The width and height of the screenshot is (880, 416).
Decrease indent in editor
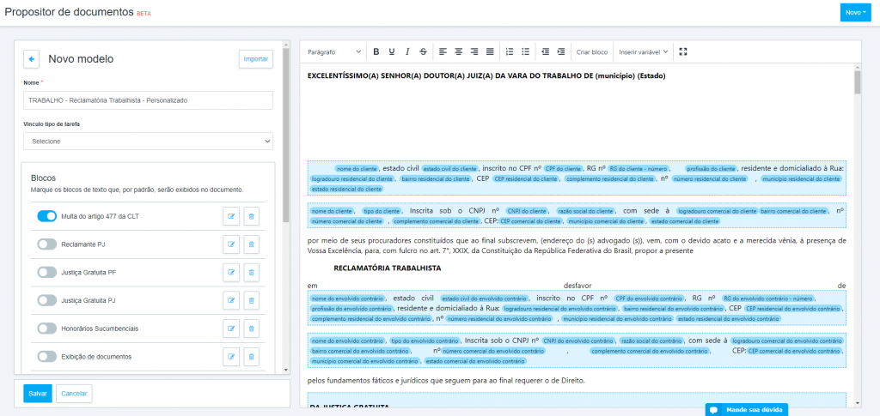[x=545, y=51]
